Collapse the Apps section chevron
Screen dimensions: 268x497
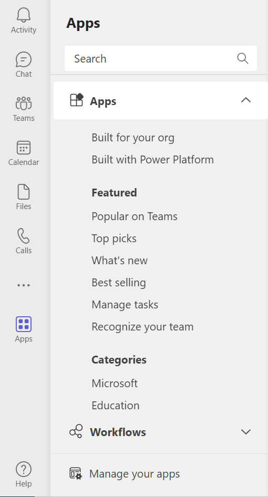point(246,100)
